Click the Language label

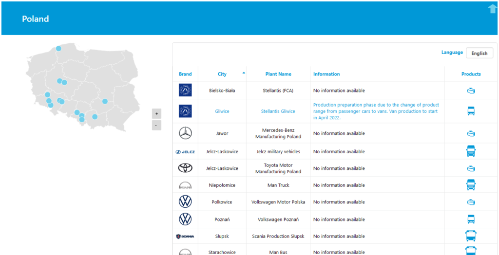(x=452, y=53)
